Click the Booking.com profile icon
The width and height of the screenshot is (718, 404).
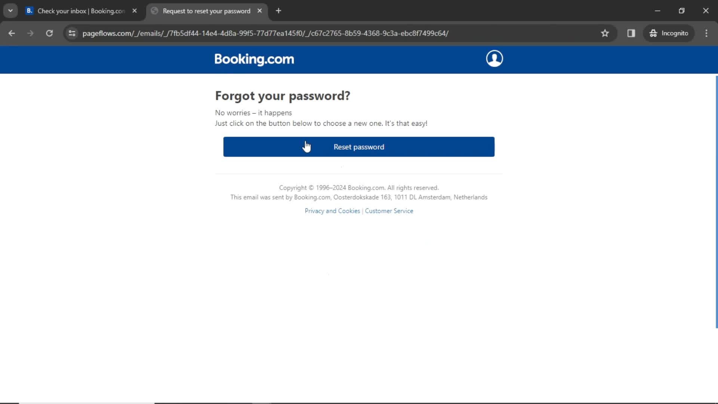pyautogui.click(x=494, y=59)
